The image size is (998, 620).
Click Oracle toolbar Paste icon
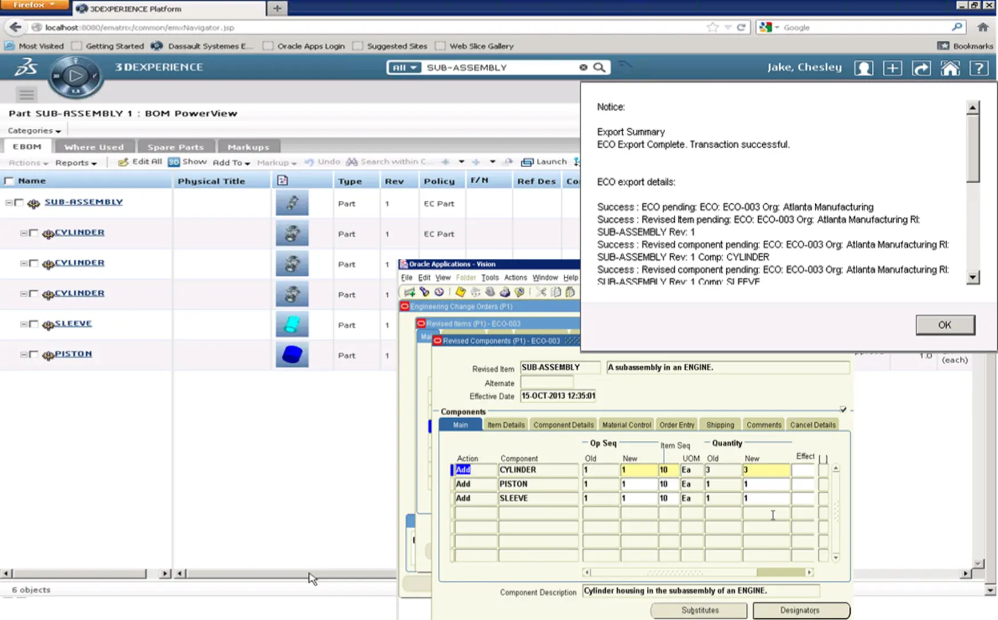(x=570, y=292)
